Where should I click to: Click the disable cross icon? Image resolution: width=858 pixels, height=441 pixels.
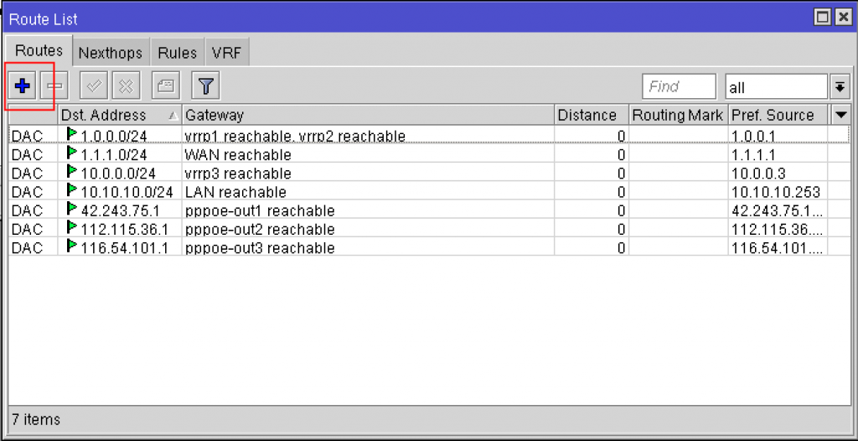tap(126, 86)
